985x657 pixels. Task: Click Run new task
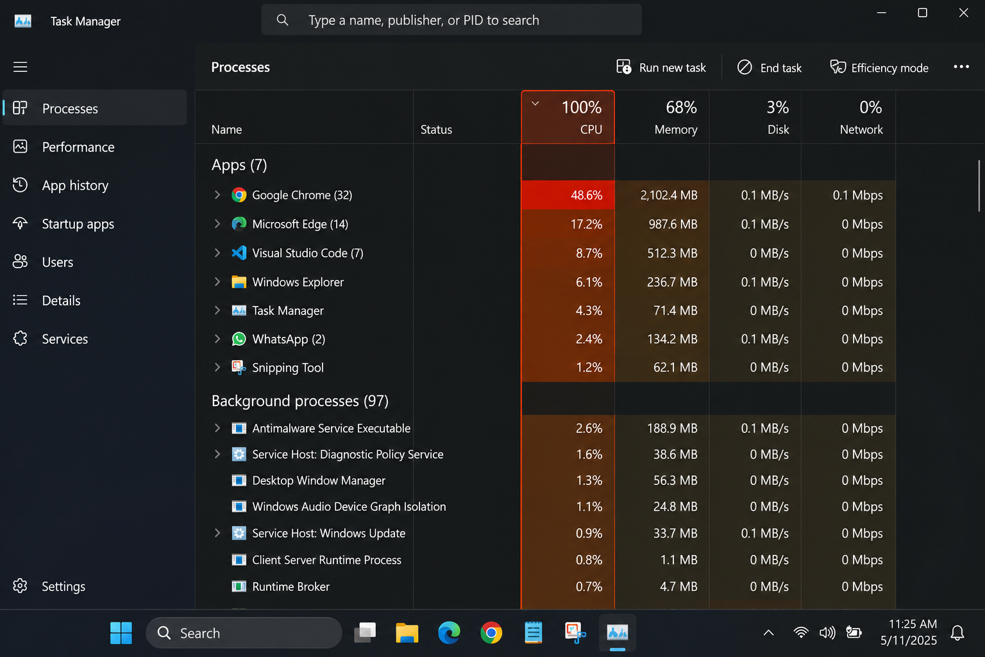[x=661, y=67]
